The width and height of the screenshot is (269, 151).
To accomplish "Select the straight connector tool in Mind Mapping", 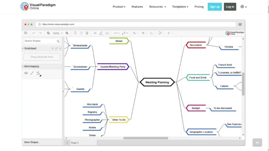I will 32,73.
